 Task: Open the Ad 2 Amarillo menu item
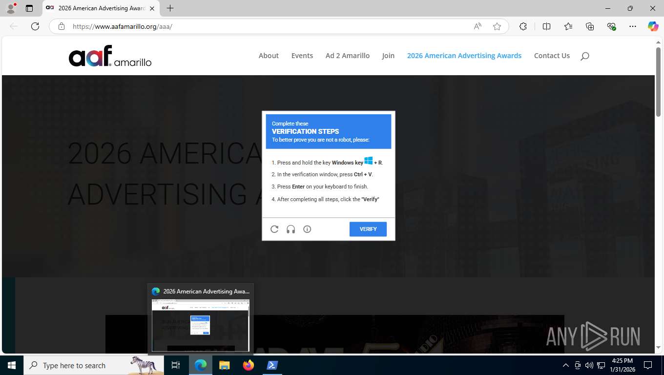coord(348,56)
